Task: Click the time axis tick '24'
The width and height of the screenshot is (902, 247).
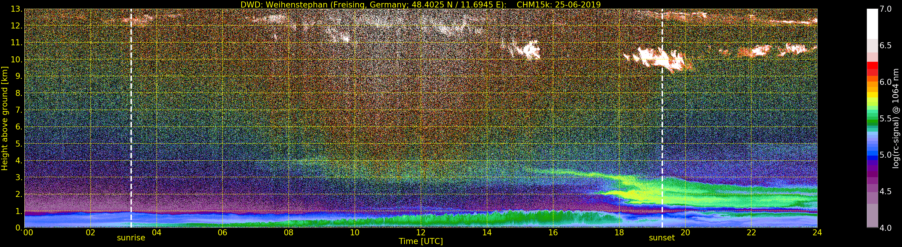Action: tap(817, 232)
